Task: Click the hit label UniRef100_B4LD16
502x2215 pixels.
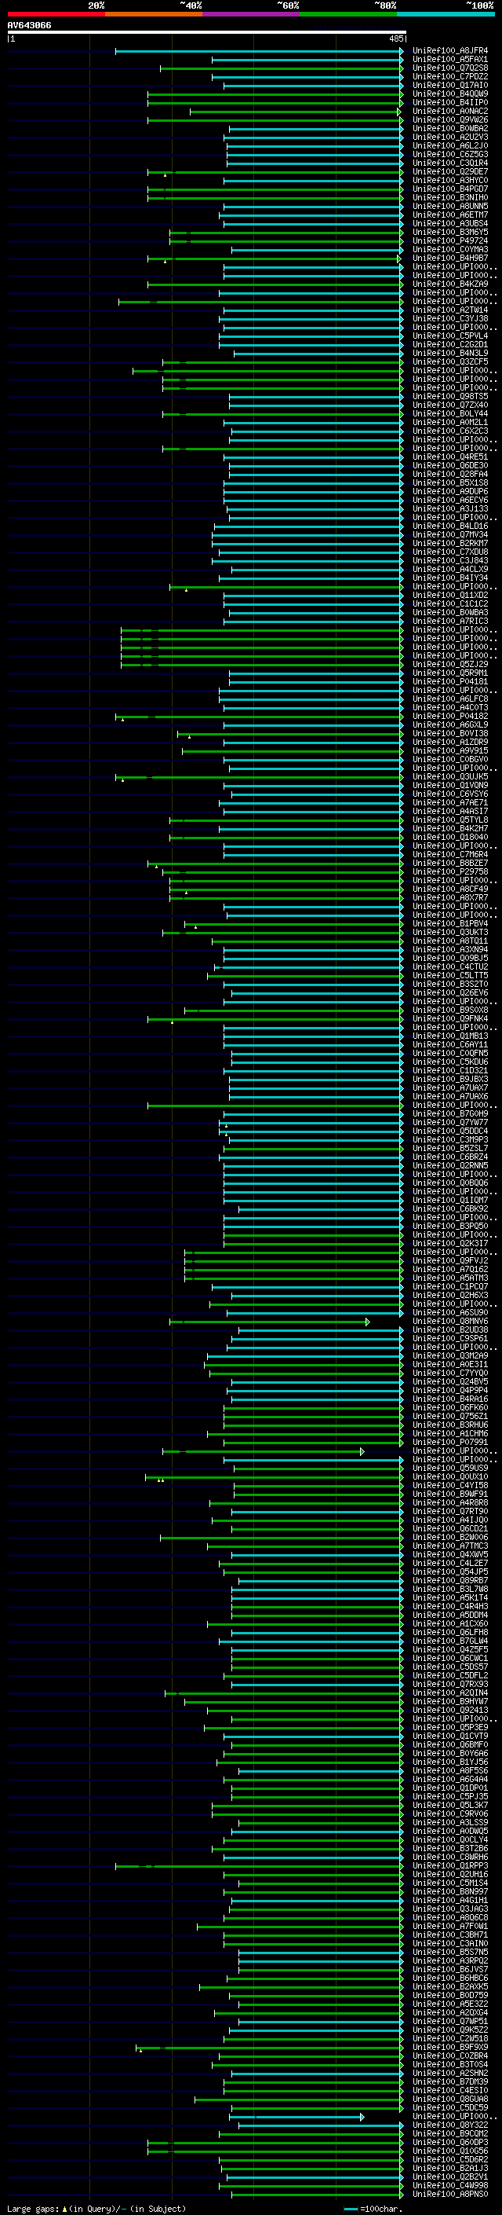Action: pos(450,526)
